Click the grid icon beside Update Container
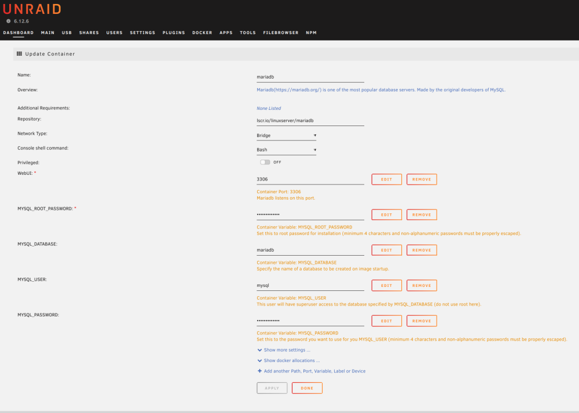579x413 pixels. tap(19, 54)
